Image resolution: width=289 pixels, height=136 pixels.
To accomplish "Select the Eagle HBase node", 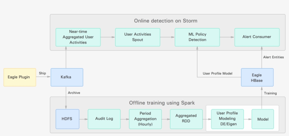I will (x=257, y=77).
